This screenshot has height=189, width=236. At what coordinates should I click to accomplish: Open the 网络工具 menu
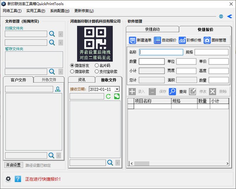coord(13,11)
